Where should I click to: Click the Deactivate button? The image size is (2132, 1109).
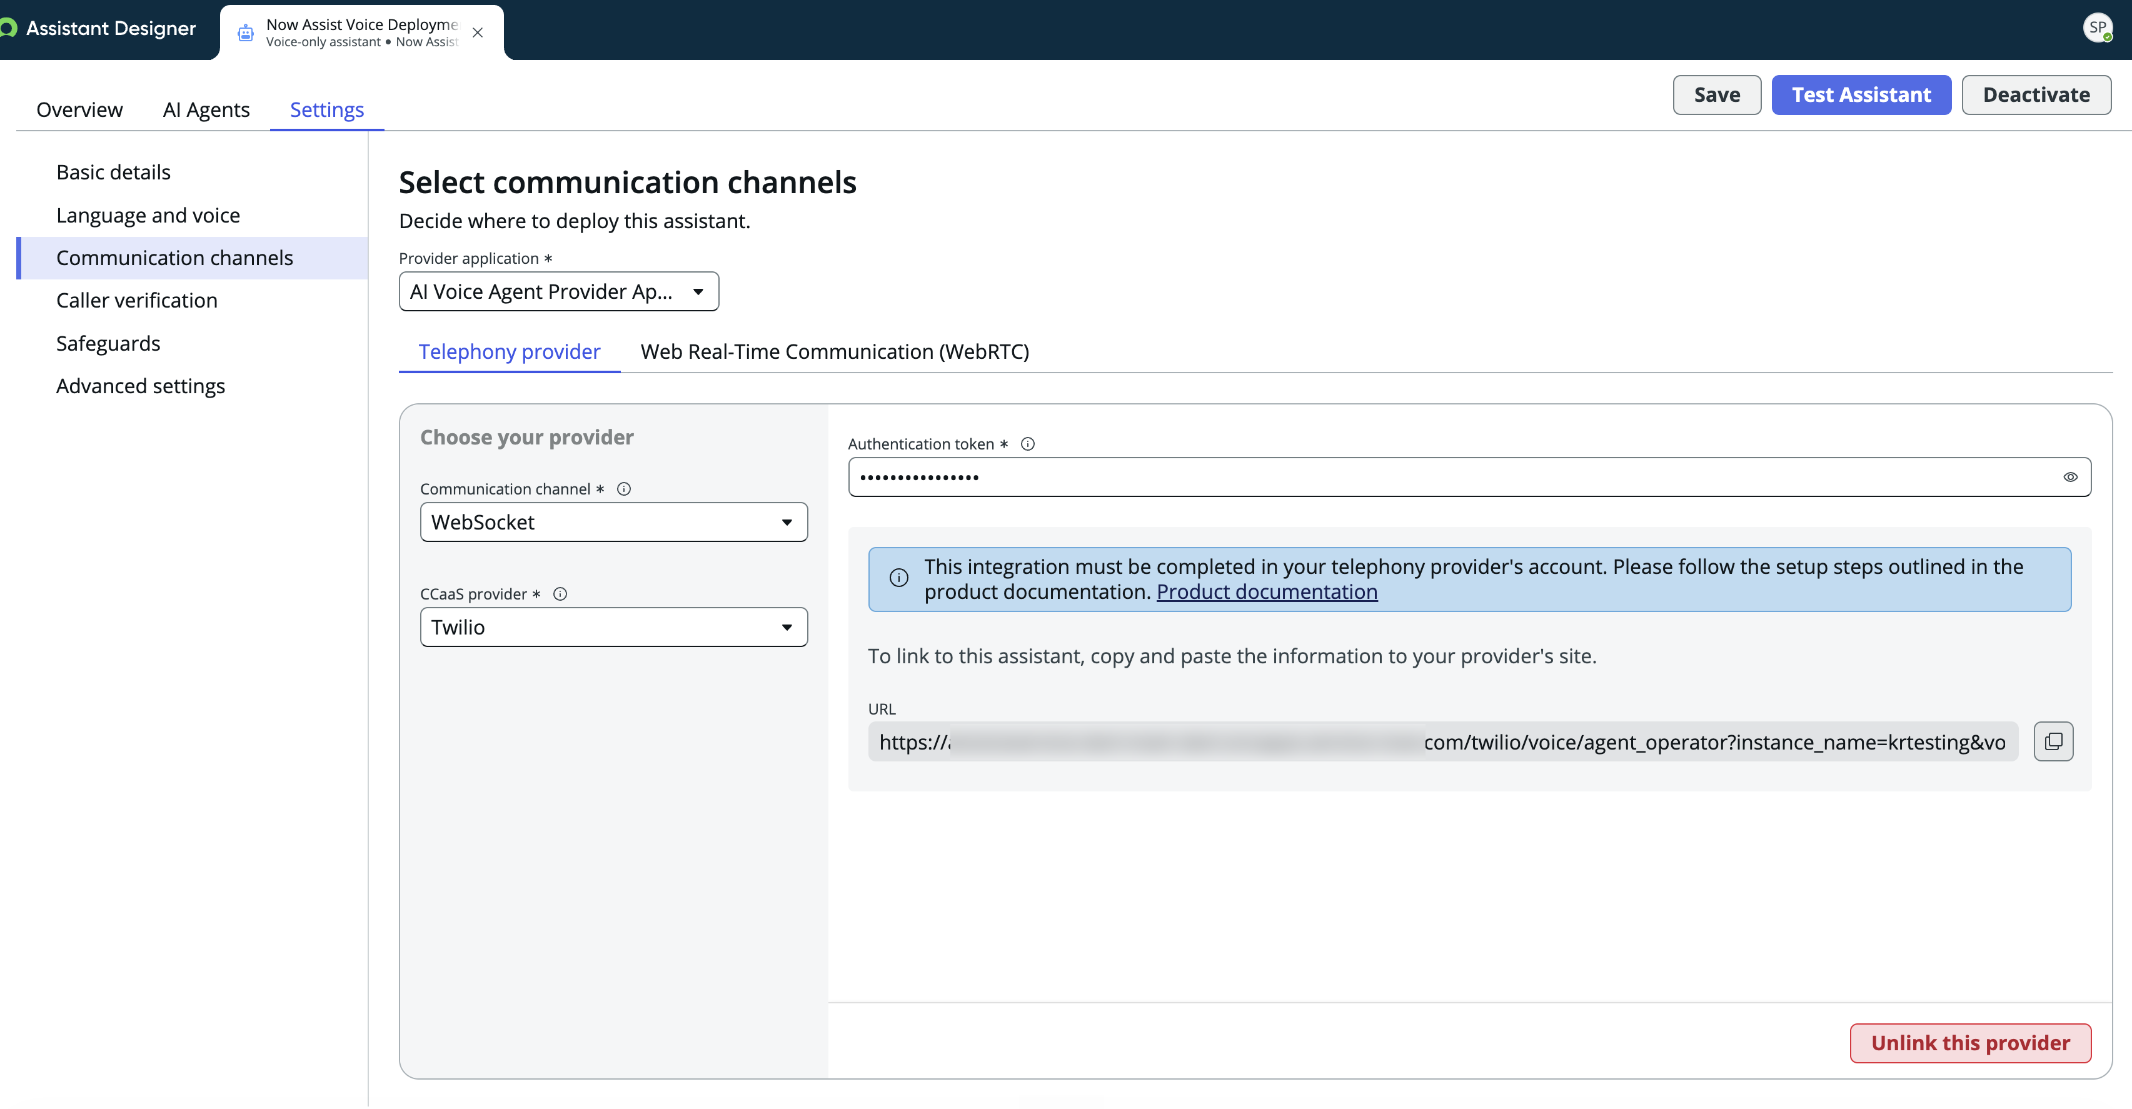click(2036, 95)
